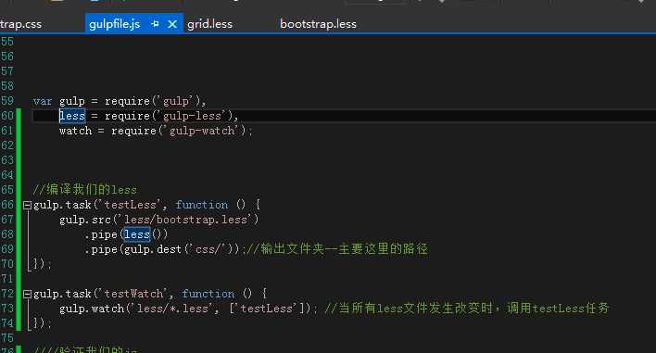Click the 'gulp-watch' string on line 61
Image resolution: width=656 pixels, height=353 pixels.
click(202, 131)
